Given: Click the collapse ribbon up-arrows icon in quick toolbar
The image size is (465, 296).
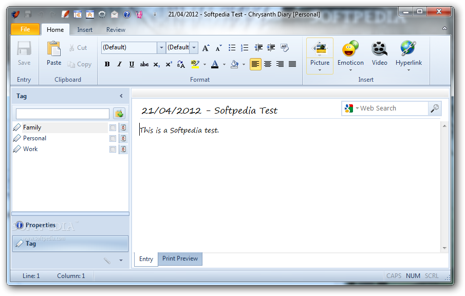Looking at the screenshot, I should 90,14.
